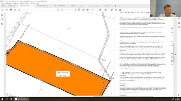Screen dimensions: 181x101
Task: Click the horizontal scrollbar thumb
Action: (x=123, y=96)
